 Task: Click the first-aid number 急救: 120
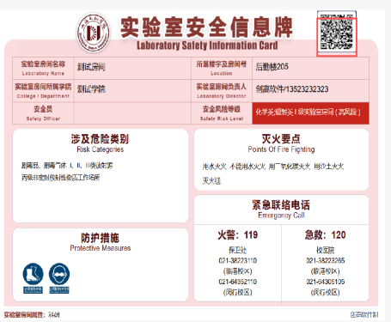(x=325, y=235)
